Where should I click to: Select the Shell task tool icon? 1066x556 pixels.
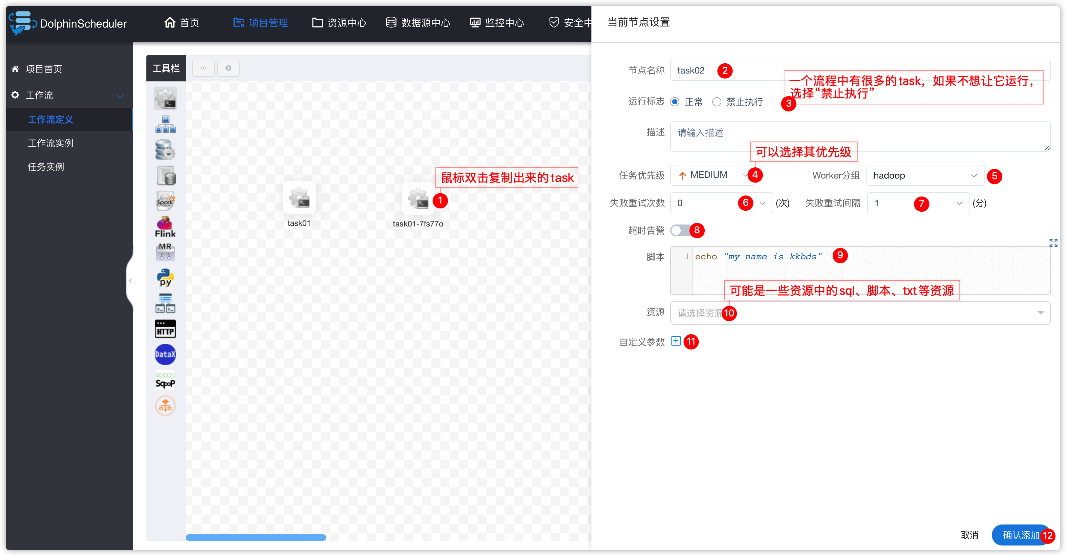coord(165,98)
